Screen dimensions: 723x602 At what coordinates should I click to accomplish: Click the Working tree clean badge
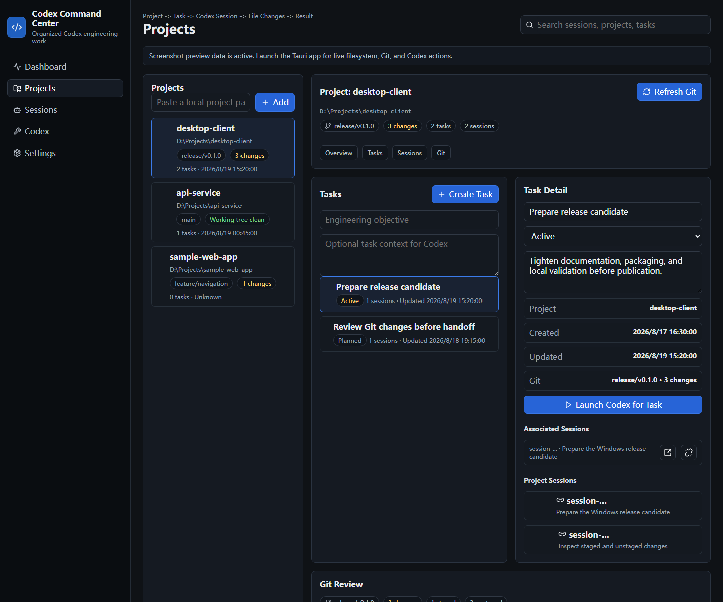237,220
